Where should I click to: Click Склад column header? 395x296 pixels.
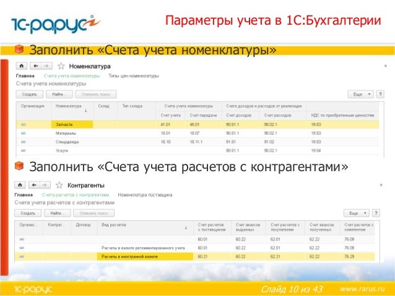click(x=105, y=111)
